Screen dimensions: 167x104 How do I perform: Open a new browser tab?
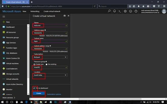tap(32, 2)
